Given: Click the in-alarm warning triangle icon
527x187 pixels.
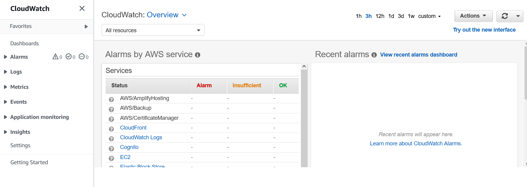Looking at the screenshot, I should tap(55, 57).
